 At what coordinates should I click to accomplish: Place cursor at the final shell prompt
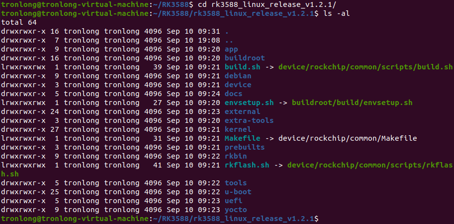321,219
